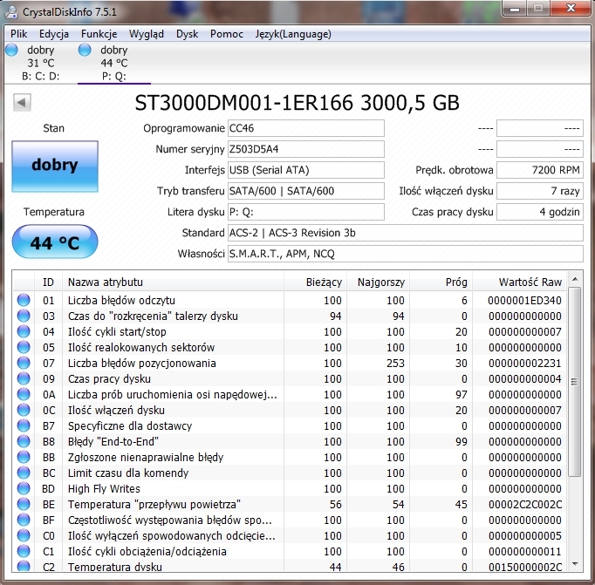Open the Język(Language) menu
This screenshot has width=595, height=585.
293,34
